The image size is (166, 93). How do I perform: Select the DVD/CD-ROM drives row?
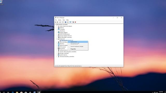click(x=65, y=34)
